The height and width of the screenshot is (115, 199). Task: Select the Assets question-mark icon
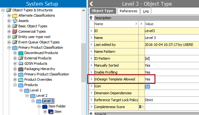pos(15,21)
